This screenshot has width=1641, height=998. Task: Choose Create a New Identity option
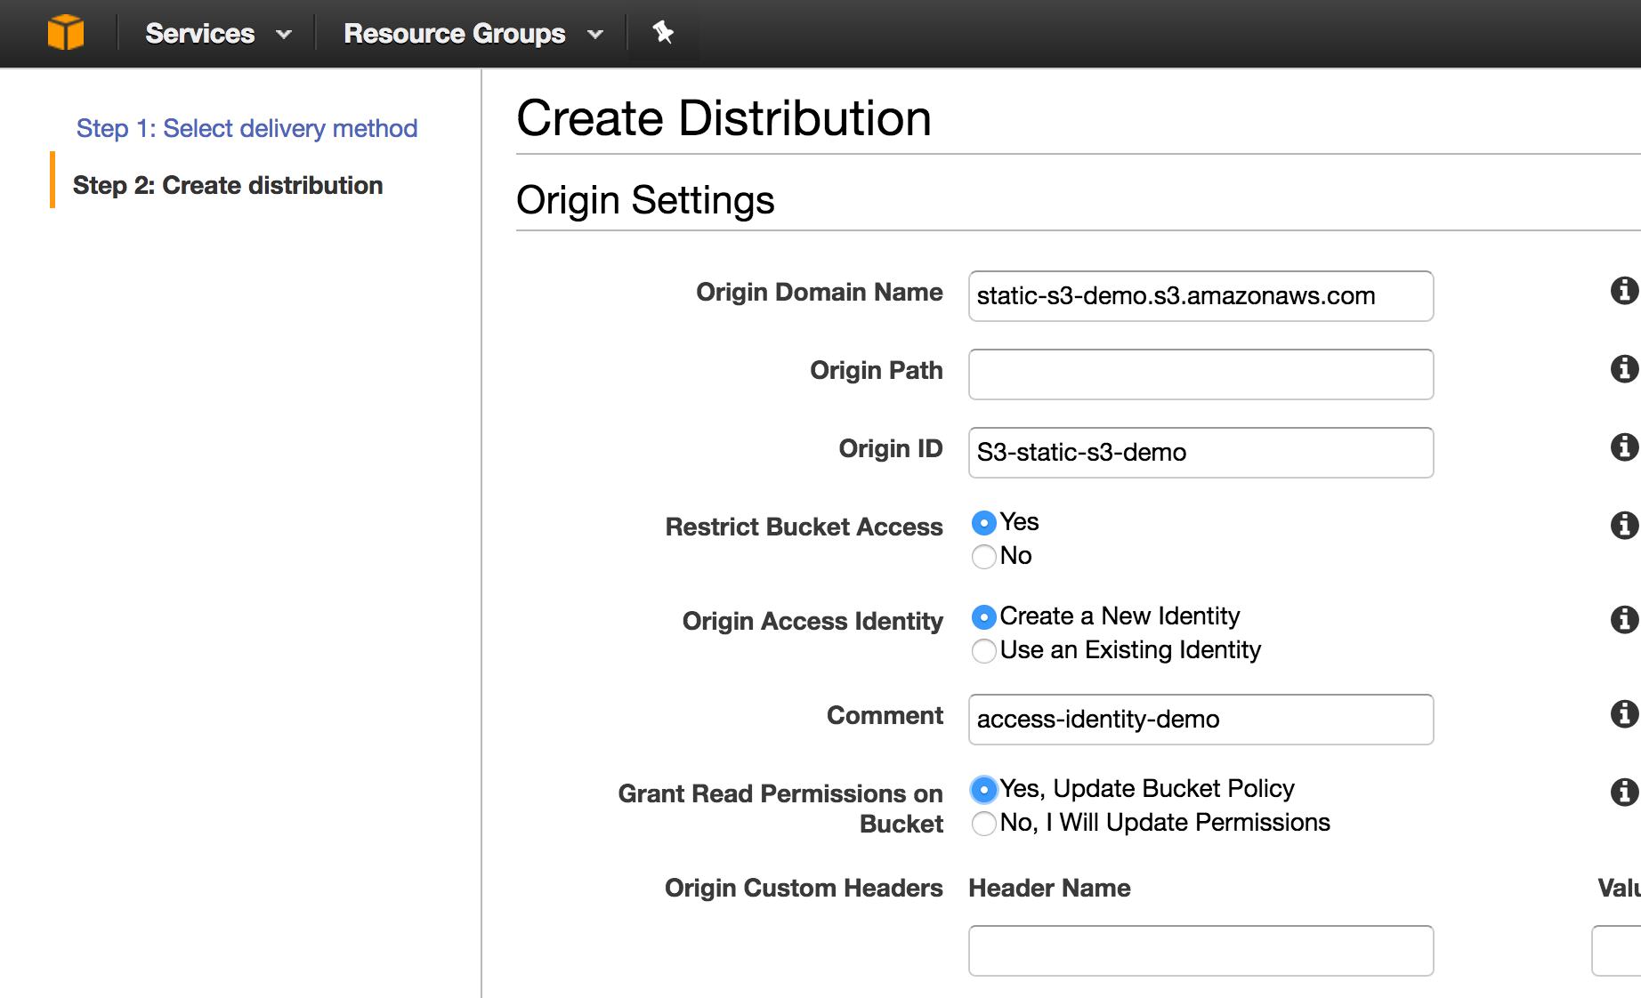coord(983,617)
